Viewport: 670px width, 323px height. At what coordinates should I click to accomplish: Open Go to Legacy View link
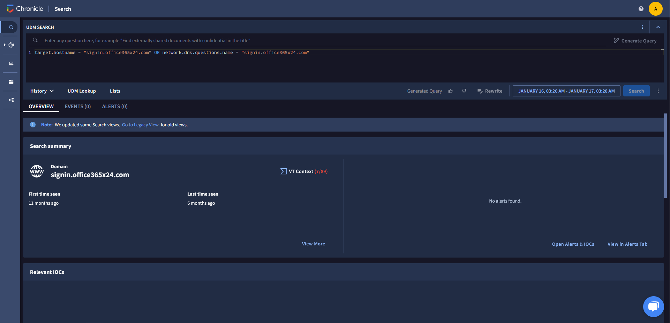(140, 125)
